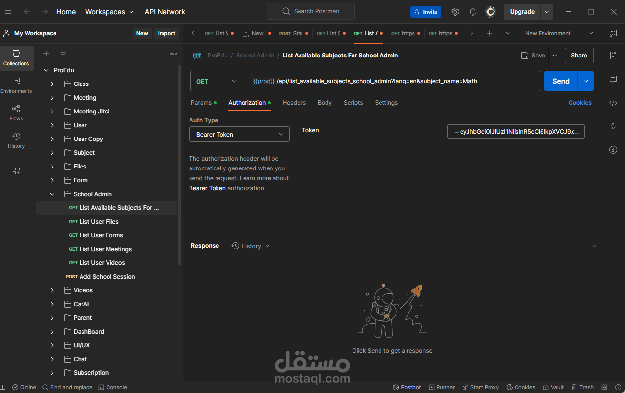The image size is (625, 393).
Task: Open the notifications bell
Action: 473,12
